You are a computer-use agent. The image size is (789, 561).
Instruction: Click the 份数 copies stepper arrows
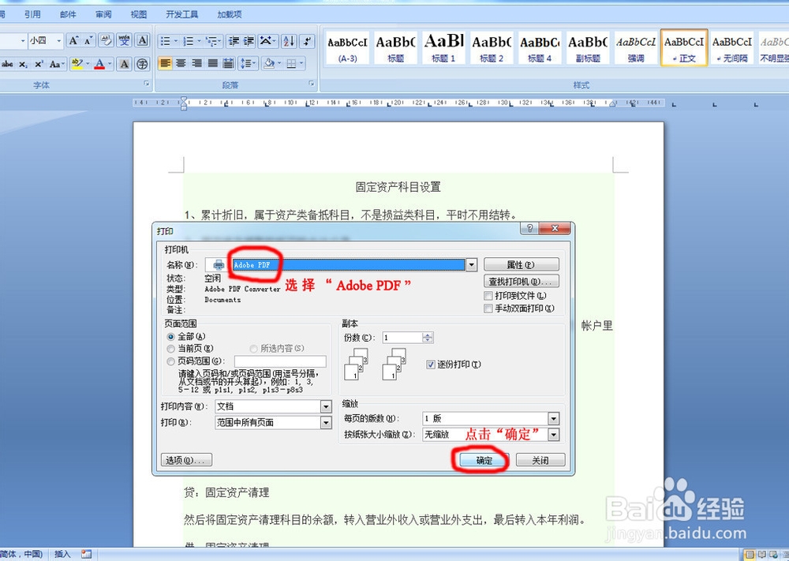[x=428, y=338]
